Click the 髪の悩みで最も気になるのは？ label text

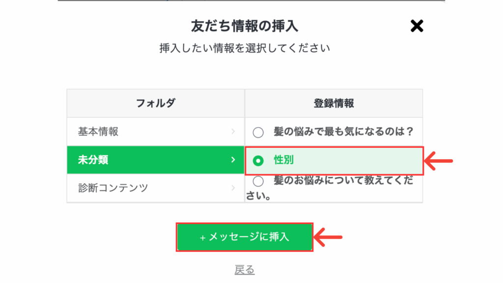(x=343, y=132)
